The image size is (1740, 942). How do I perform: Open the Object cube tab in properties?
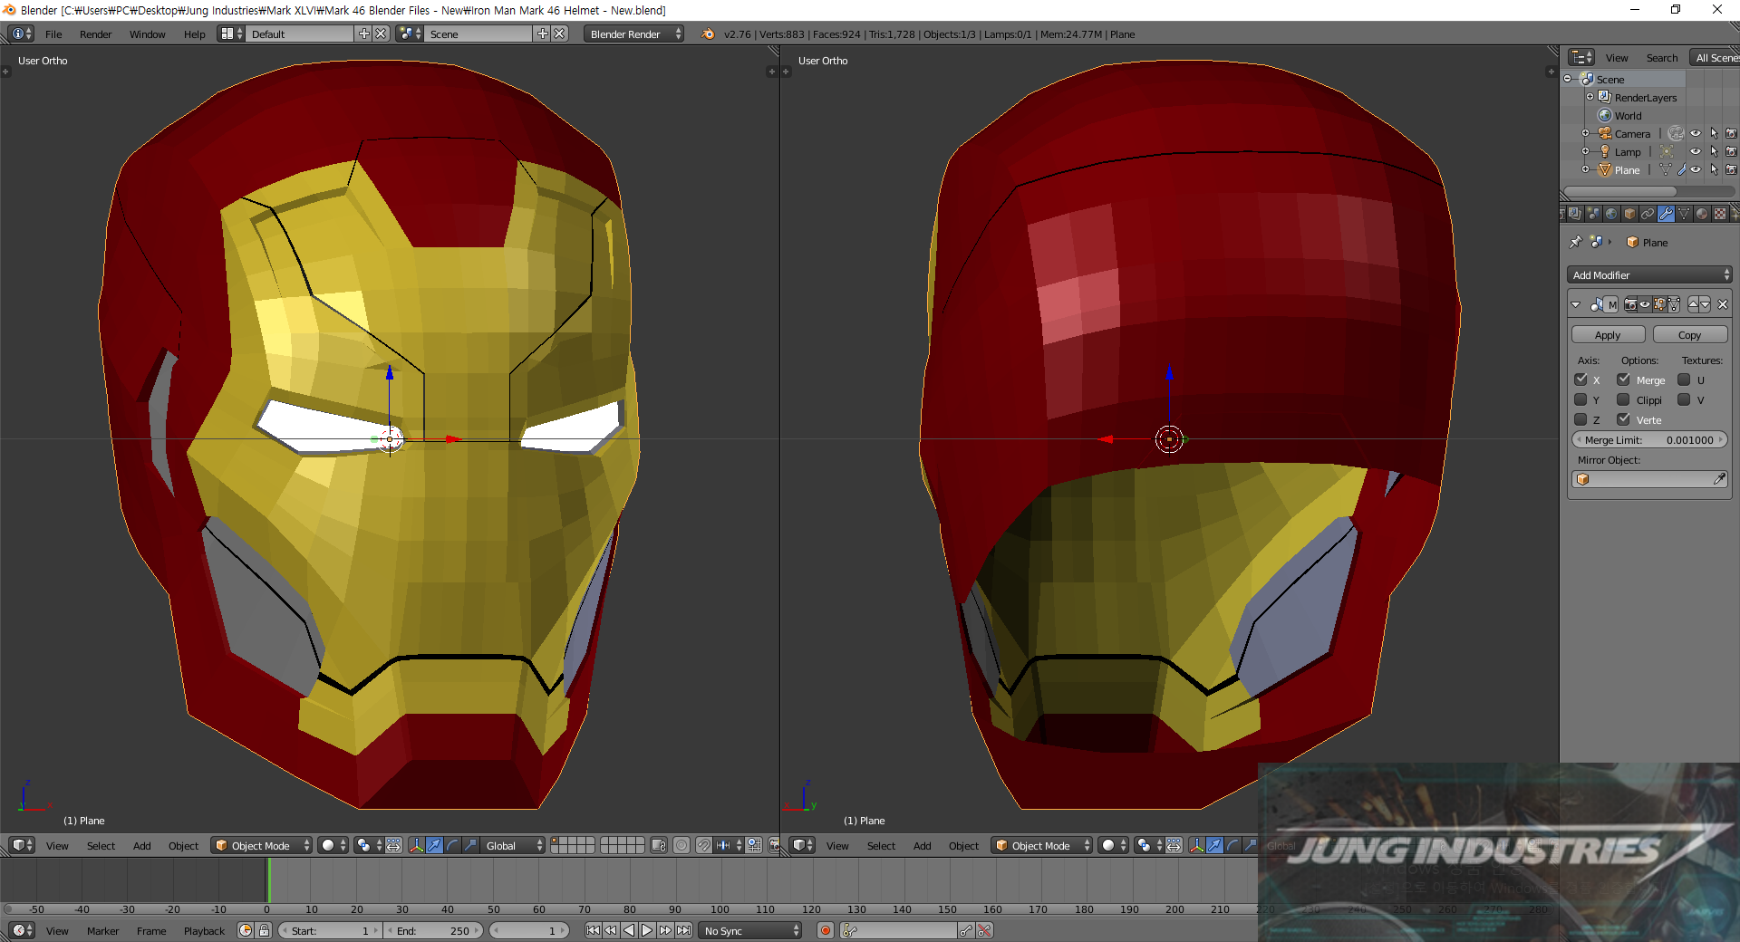tap(1629, 214)
